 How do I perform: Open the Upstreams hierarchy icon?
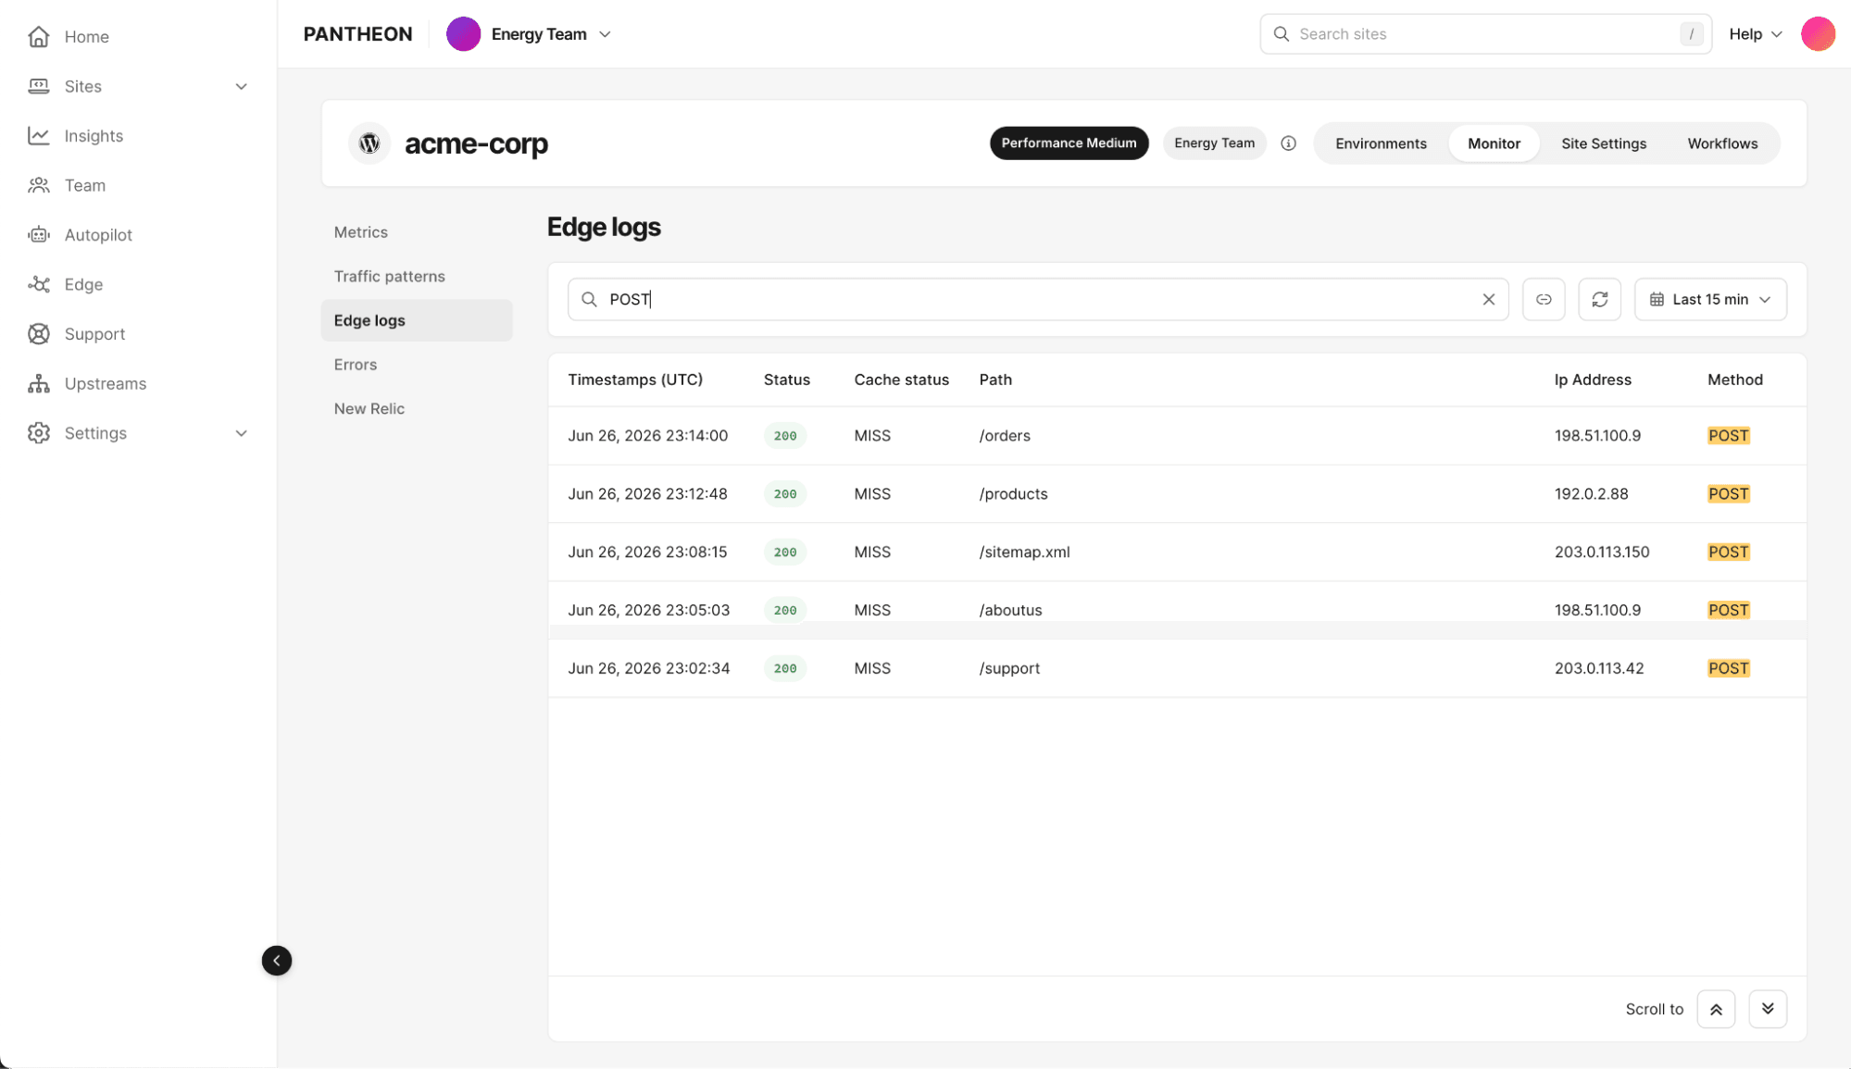[x=38, y=383]
